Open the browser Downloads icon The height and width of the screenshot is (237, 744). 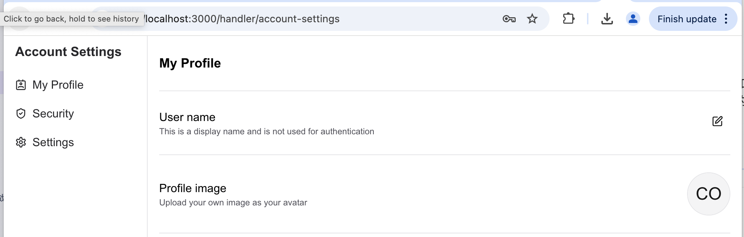coord(607,19)
